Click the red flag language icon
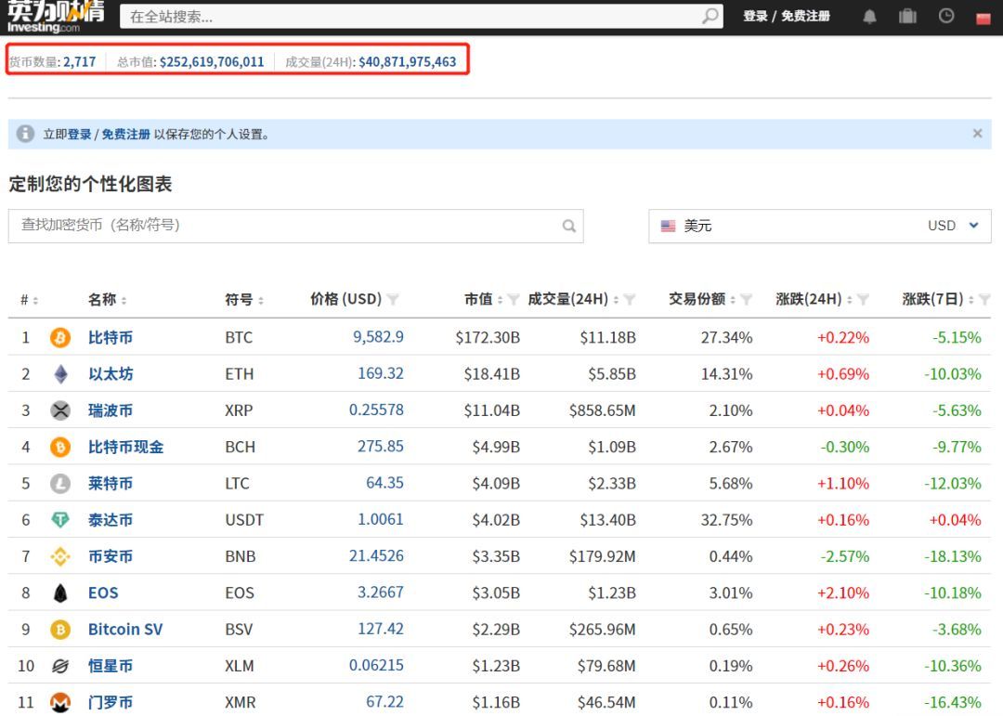1003x716 pixels. pos(983,19)
